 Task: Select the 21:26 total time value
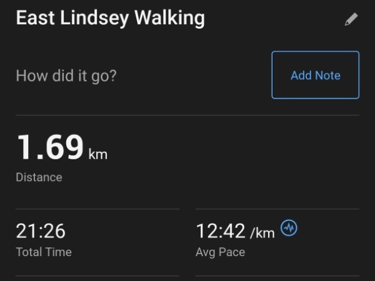(41, 231)
